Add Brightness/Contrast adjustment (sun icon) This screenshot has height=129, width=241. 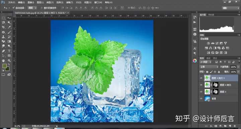click(x=208, y=43)
